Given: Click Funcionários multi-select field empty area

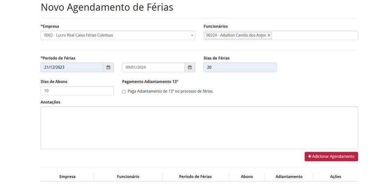Looking at the screenshot, I should coord(314,35).
